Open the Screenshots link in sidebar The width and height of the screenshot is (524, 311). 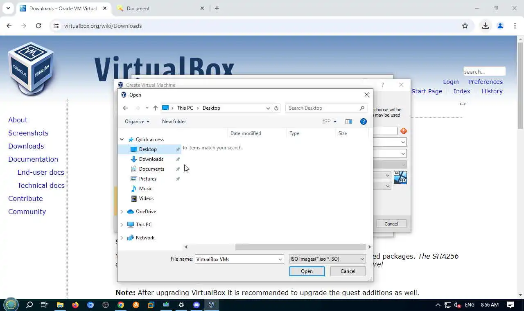pyautogui.click(x=28, y=133)
